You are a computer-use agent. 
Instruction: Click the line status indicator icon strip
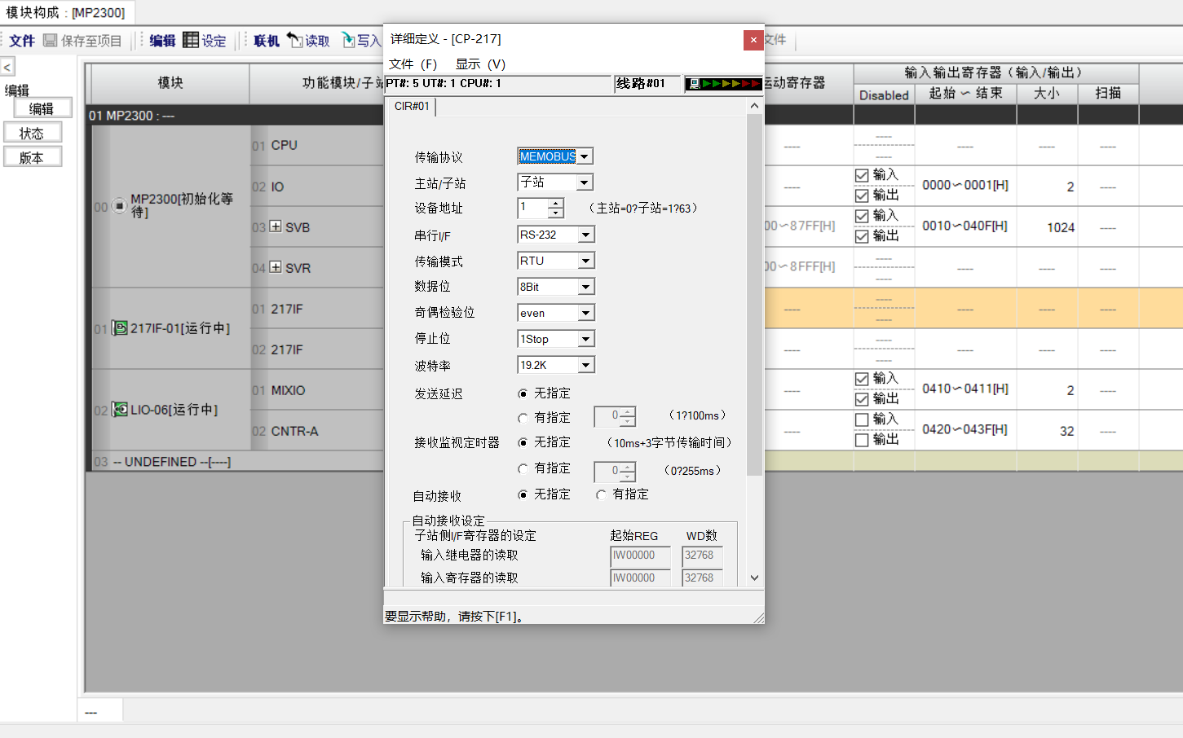point(722,84)
